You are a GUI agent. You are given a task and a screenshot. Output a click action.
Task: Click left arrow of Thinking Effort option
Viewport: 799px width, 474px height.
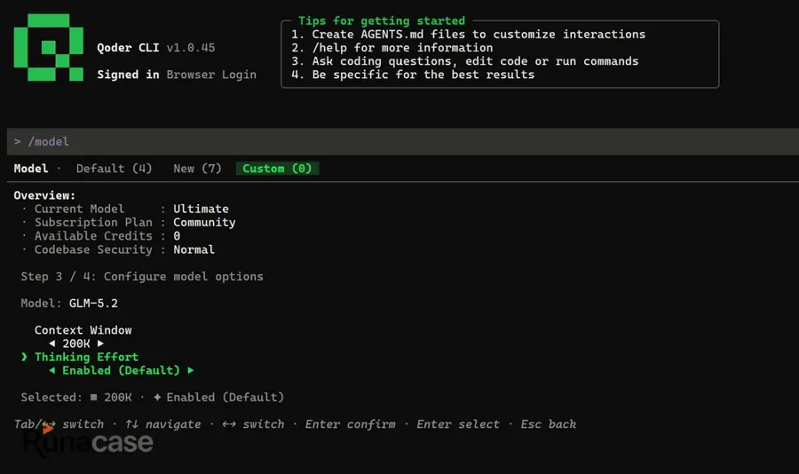pyautogui.click(x=52, y=370)
